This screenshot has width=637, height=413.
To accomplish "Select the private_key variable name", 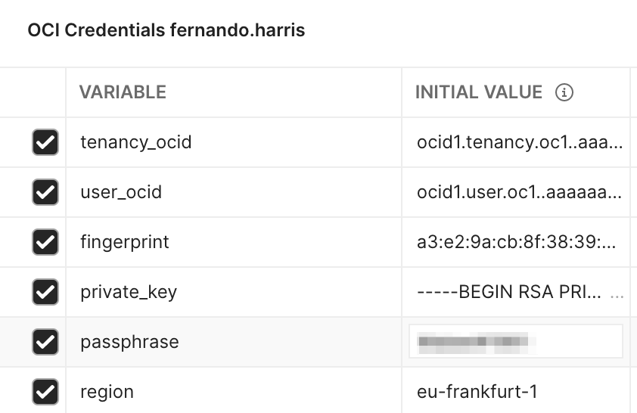I will (129, 292).
